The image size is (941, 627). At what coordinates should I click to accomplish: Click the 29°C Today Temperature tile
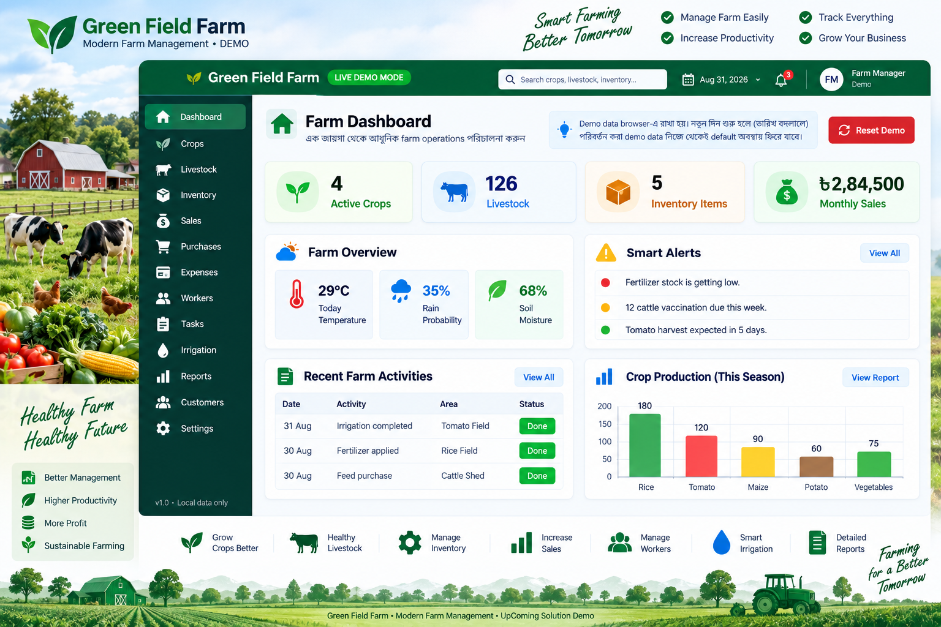(324, 304)
